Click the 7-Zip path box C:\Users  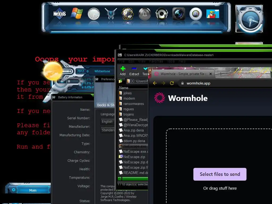click(137, 81)
